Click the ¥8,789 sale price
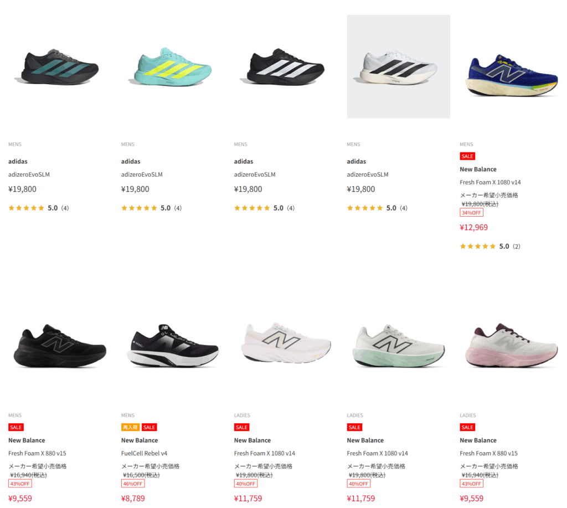Viewport: 567px width, 508px height. click(x=133, y=499)
